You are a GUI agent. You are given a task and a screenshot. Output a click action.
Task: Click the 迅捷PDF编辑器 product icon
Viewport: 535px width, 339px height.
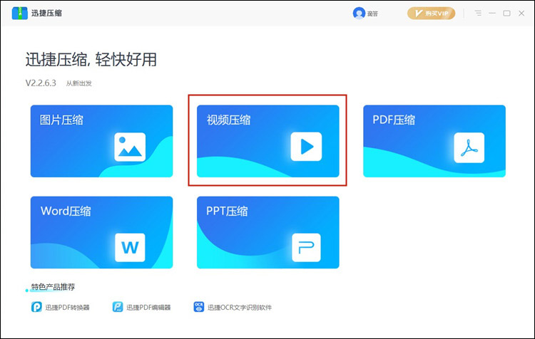coord(118,307)
